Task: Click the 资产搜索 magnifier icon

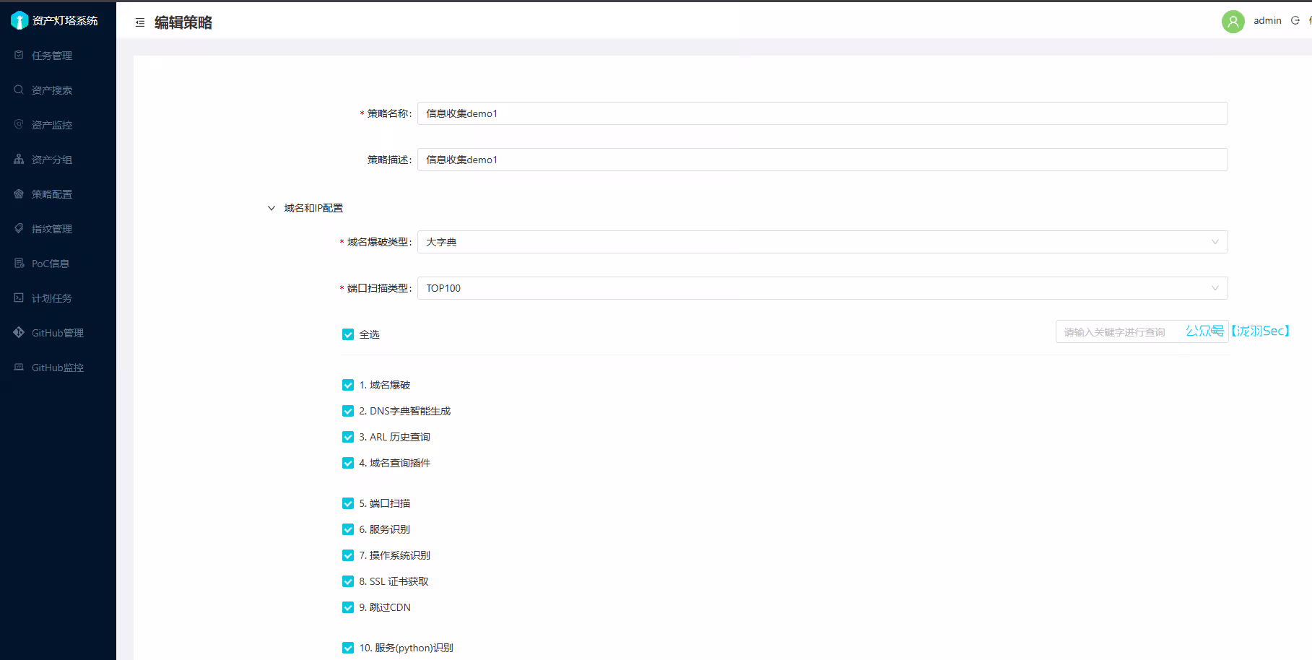Action: coord(19,90)
